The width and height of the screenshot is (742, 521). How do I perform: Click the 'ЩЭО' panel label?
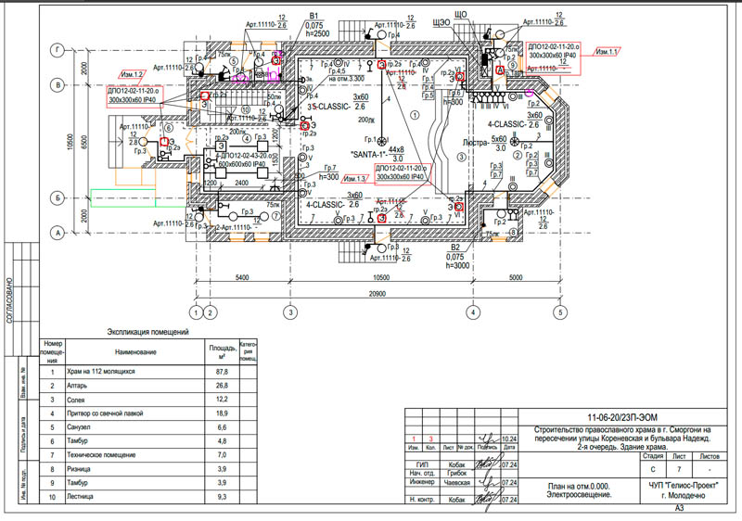[x=441, y=22]
